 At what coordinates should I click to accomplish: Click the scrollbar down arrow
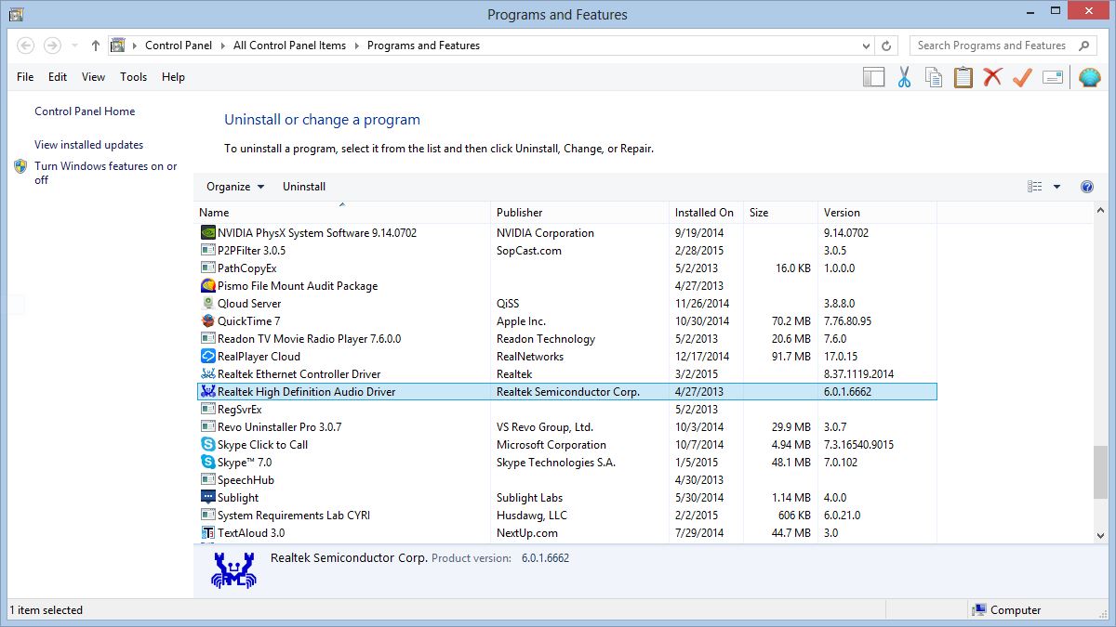[1101, 535]
